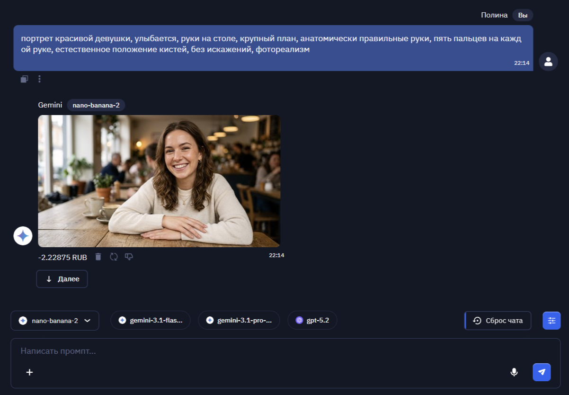Send the prompt with the paper plane button
The width and height of the screenshot is (569, 395).
(x=542, y=372)
